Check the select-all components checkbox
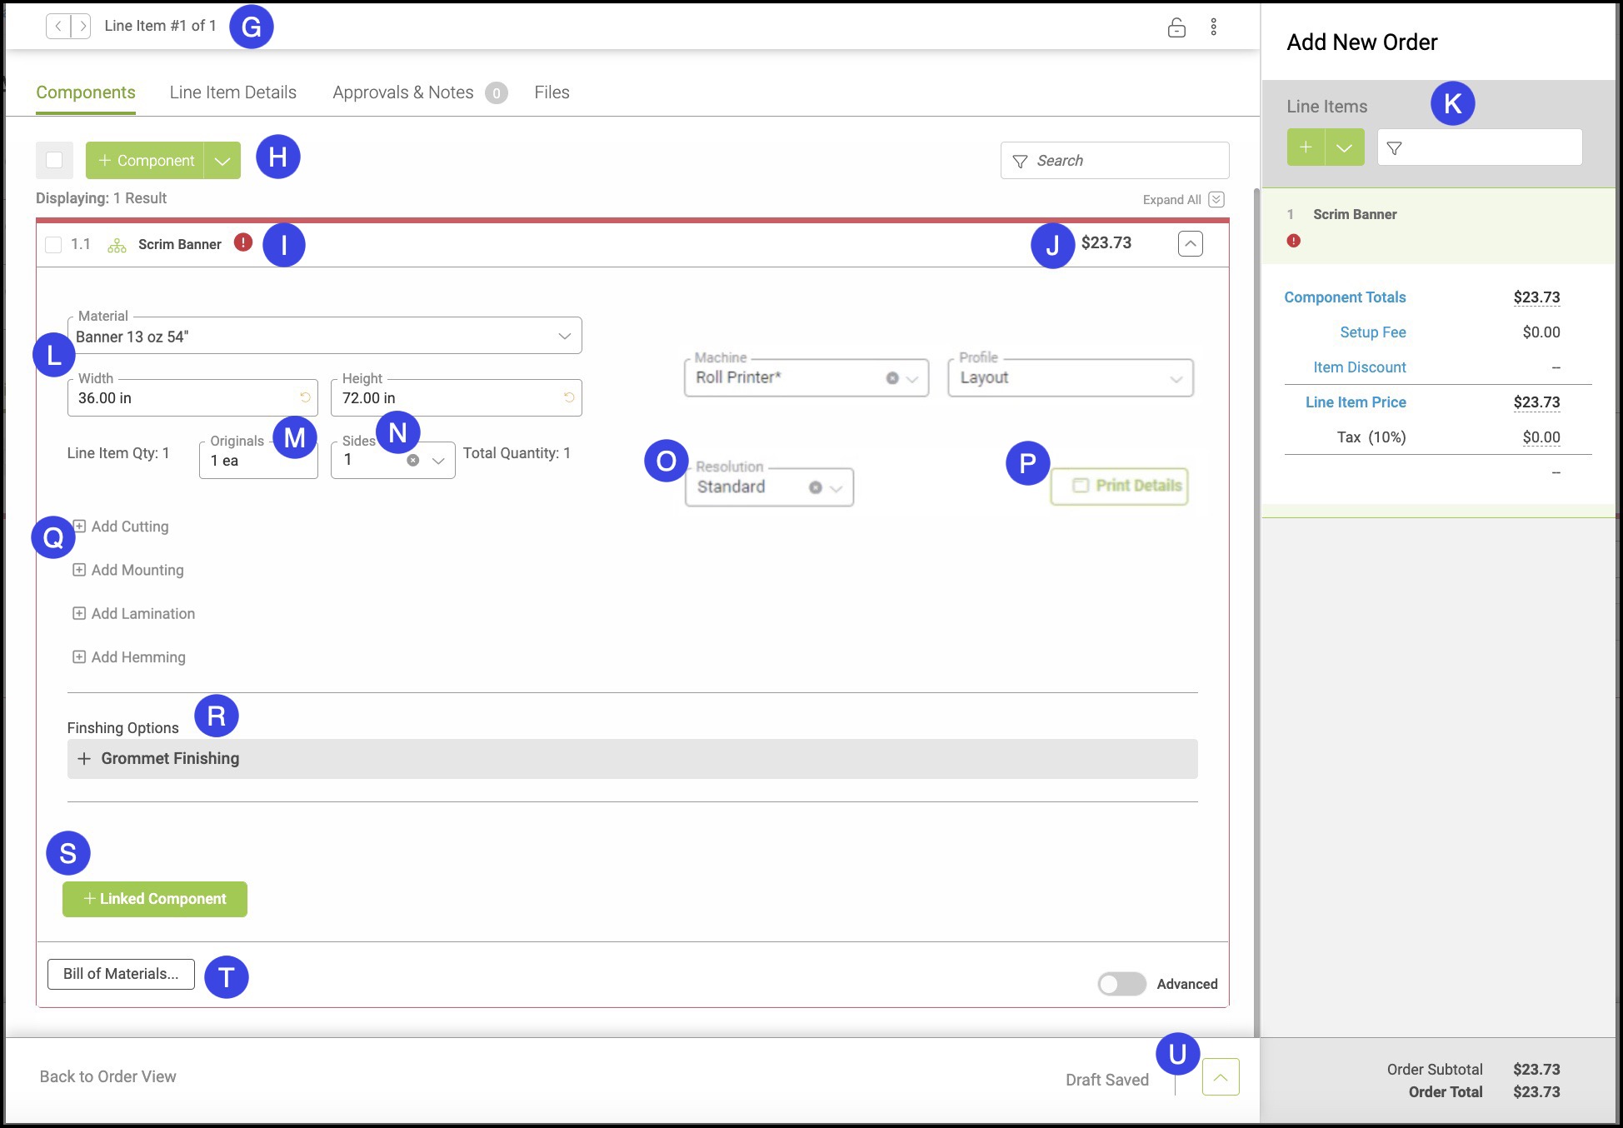1623x1128 pixels. (x=54, y=160)
